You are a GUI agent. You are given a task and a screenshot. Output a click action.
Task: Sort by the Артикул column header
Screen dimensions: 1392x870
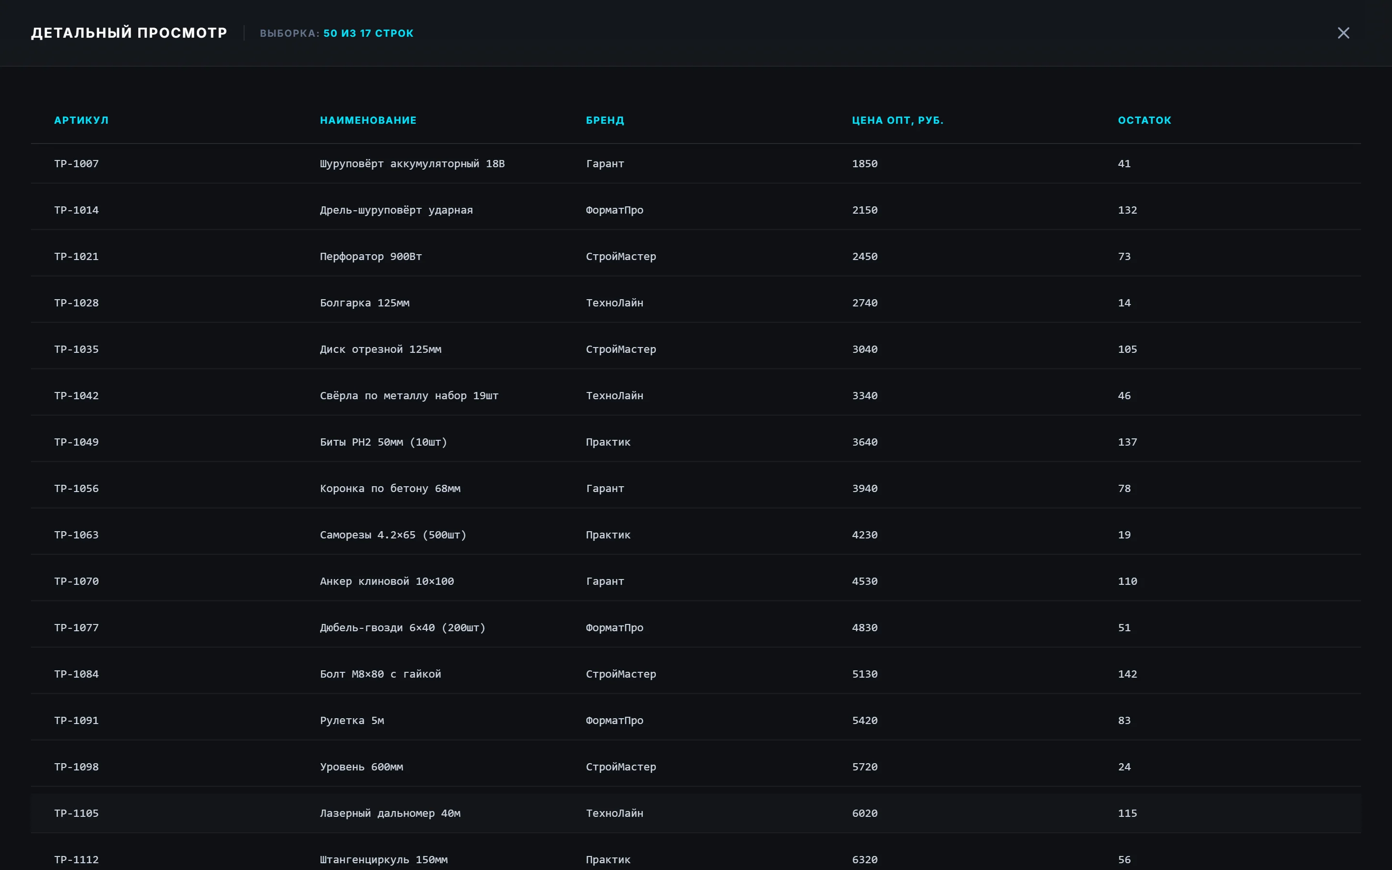point(81,120)
